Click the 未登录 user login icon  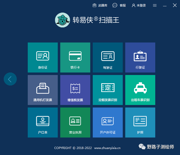coord(133,5)
